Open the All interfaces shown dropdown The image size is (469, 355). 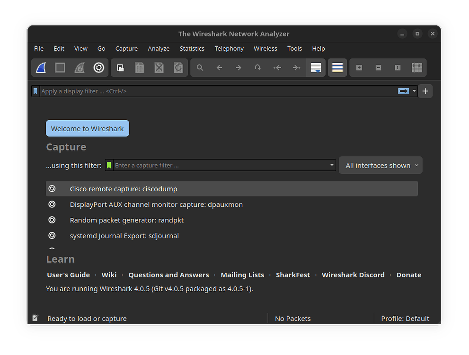[x=380, y=165]
